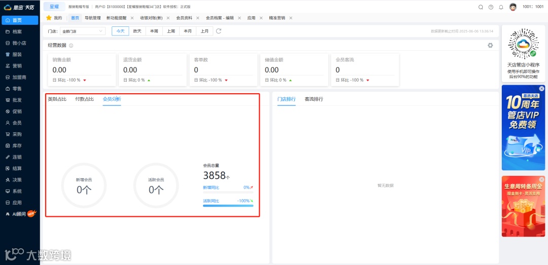The height and width of the screenshot is (265, 548).
Task: Select the 今天 date range
Action: (x=120, y=31)
